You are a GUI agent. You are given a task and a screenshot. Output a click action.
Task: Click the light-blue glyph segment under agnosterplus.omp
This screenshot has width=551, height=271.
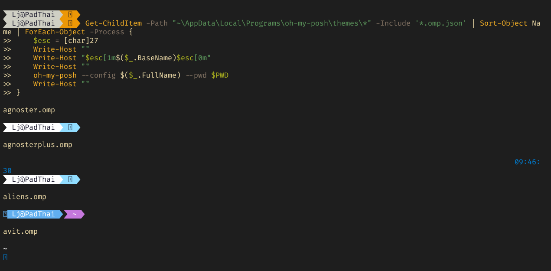70,179
